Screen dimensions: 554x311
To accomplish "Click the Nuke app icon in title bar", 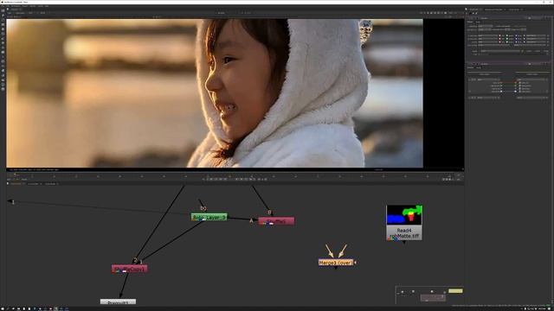I will coord(2,2).
